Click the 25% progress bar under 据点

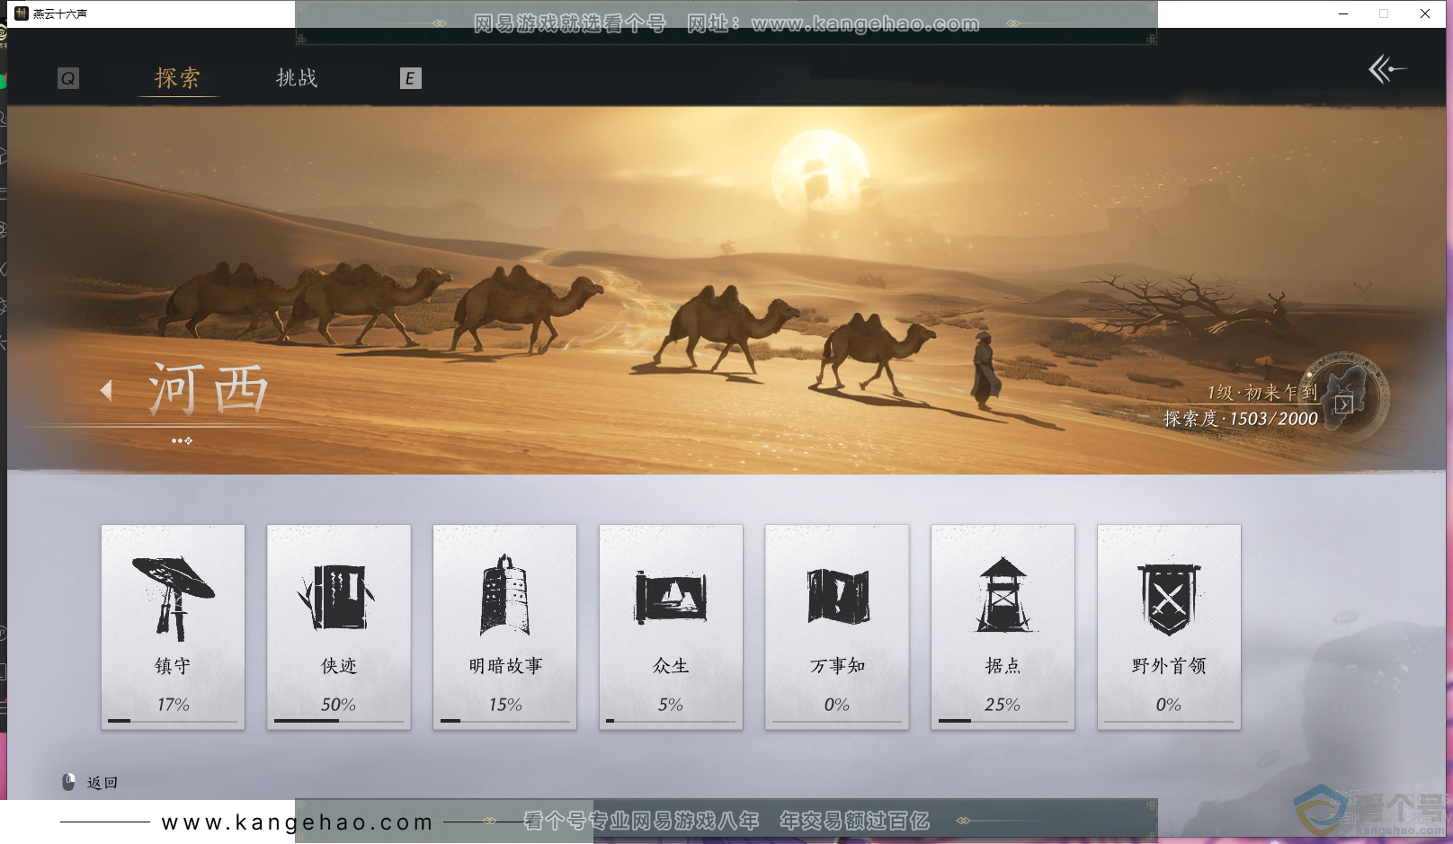point(1003,721)
